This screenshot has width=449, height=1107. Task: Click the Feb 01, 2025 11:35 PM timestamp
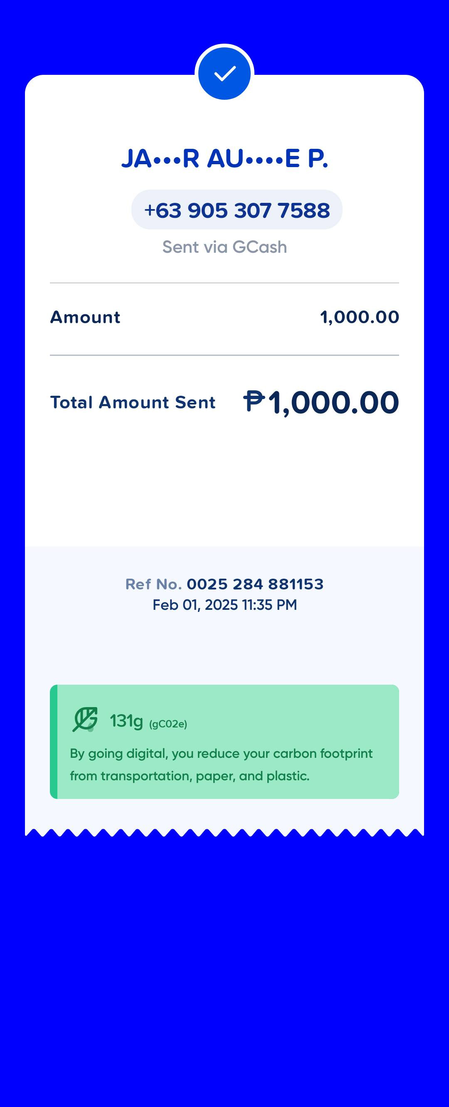224,605
